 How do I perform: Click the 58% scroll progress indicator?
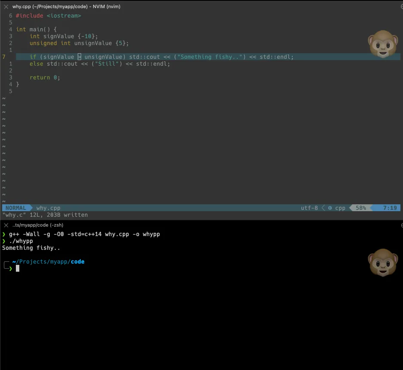tap(360, 208)
